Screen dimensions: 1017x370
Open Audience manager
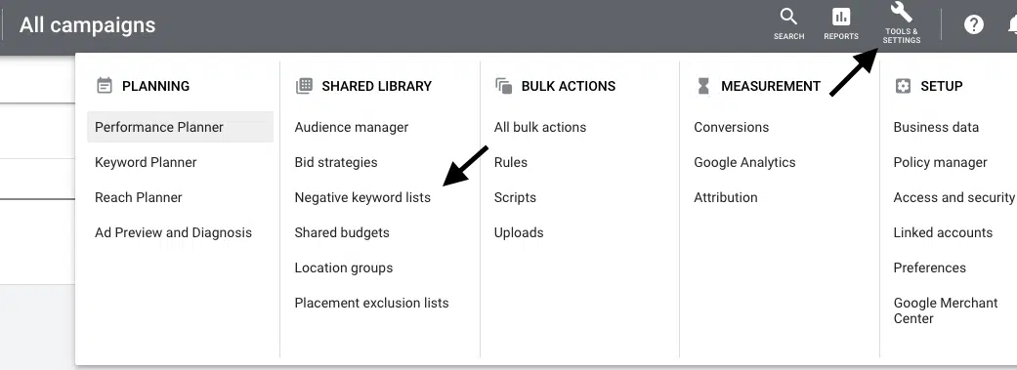[x=352, y=127]
